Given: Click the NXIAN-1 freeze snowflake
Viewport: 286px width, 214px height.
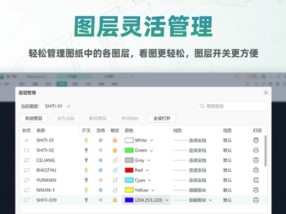Looking at the screenshot, I should click(101, 190).
